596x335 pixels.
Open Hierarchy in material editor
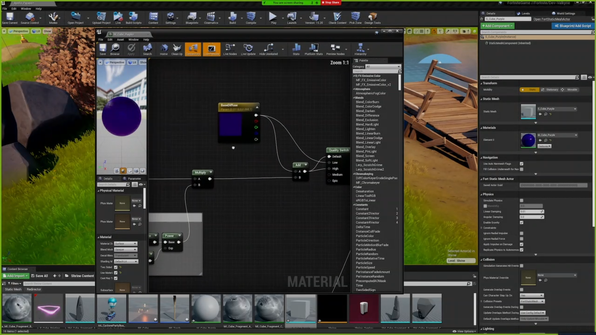point(360,49)
